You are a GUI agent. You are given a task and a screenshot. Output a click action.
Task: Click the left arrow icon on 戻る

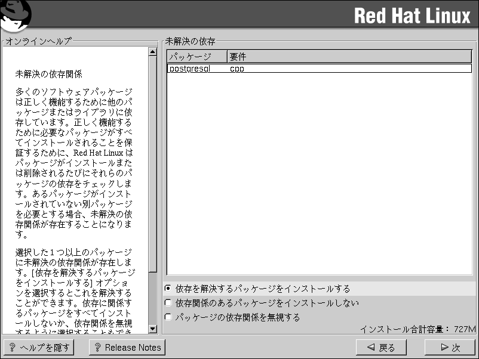click(x=371, y=348)
